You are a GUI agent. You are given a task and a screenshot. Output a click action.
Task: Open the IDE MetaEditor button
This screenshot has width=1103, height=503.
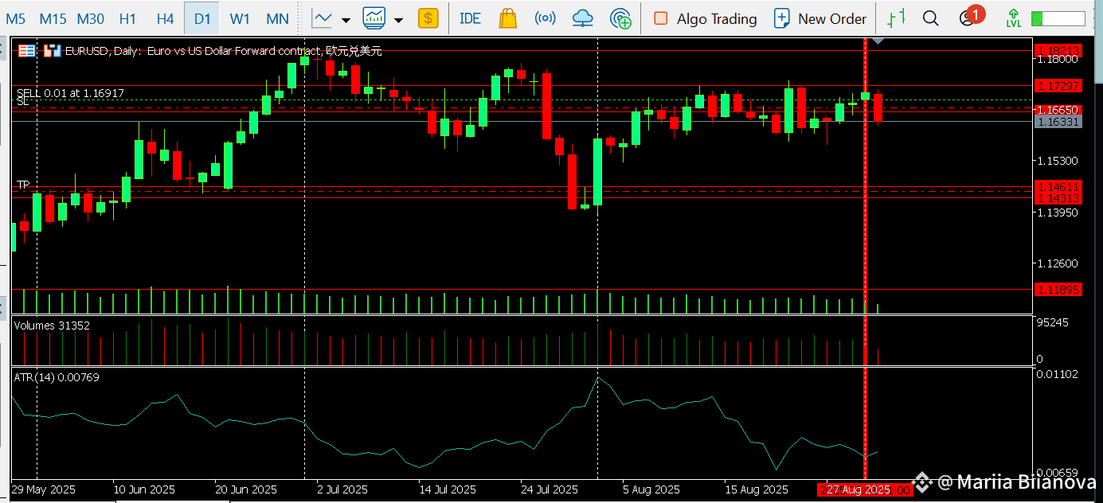click(470, 18)
